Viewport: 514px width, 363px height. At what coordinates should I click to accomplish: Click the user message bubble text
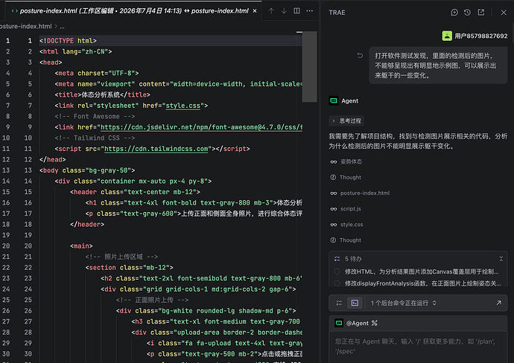[x=435, y=65]
